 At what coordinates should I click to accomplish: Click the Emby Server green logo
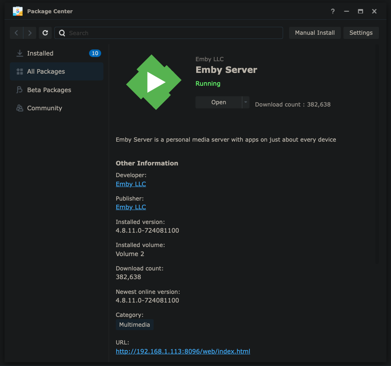(153, 82)
